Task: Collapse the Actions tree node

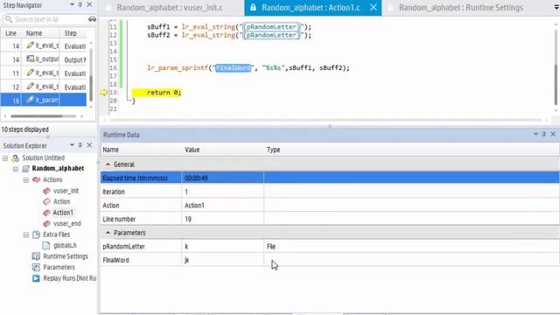Action: click(26, 179)
